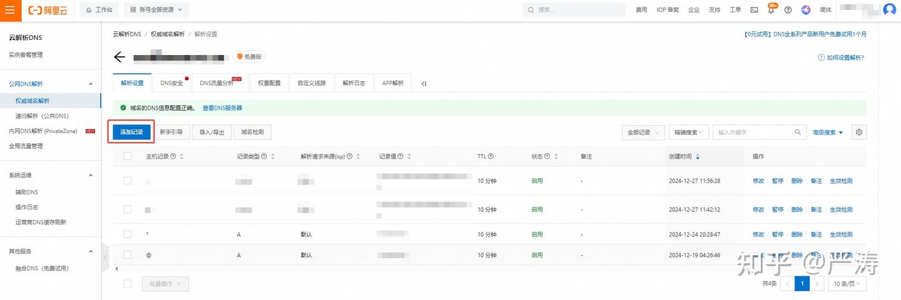Open the 工作台 workbench home
Image resolution: width=901 pixels, height=300 pixels.
coord(100,10)
